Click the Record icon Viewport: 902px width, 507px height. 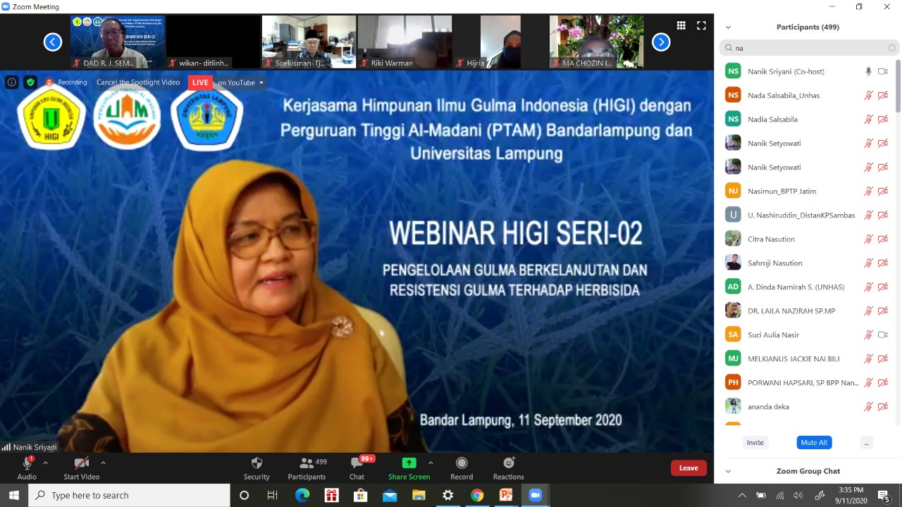[462, 463]
